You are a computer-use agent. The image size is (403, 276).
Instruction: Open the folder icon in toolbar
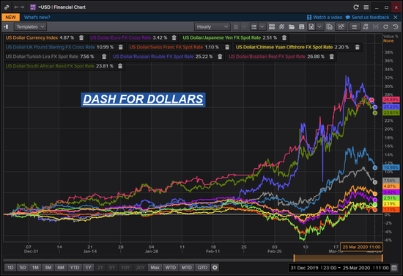pos(292,26)
